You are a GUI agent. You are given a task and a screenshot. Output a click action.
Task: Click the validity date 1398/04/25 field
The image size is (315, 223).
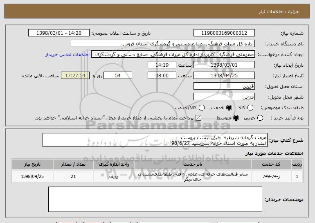tap(224, 76)
